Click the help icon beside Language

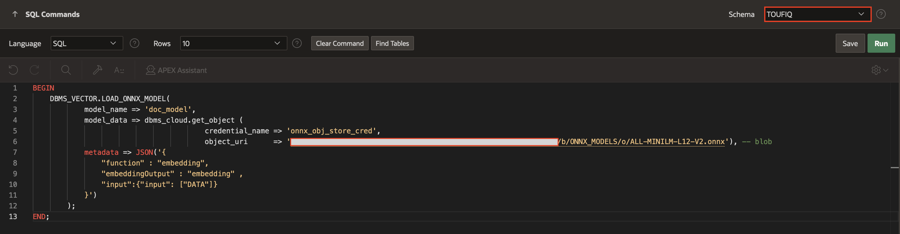point(135,43)
